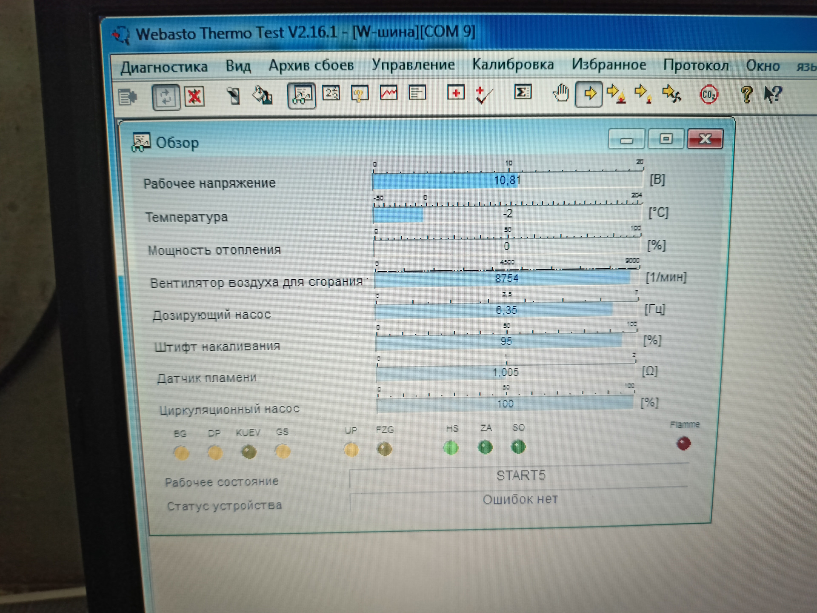Click the yellow component test toolbar icon

click(360, 93)
